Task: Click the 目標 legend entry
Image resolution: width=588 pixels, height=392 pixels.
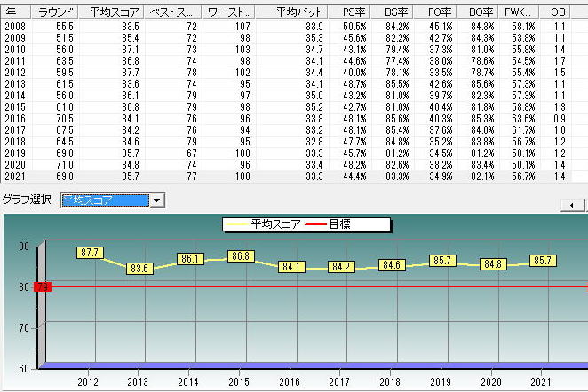Action: coord(328,224)
